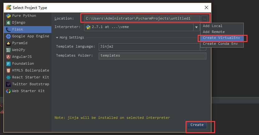The image size is (259, 135).
Task: Click the AngularJS shield icon
Action: (x=8, y=57)
